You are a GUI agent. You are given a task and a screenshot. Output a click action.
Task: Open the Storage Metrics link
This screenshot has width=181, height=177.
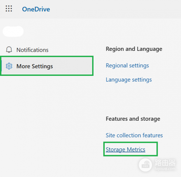click(x=125, y=150)
